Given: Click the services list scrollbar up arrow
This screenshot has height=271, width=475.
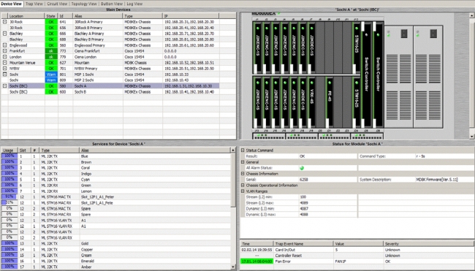Looking at the screenshot, I should click(232, 150).
